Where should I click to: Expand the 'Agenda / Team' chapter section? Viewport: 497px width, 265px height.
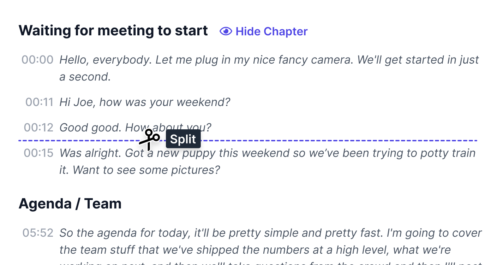70,204
